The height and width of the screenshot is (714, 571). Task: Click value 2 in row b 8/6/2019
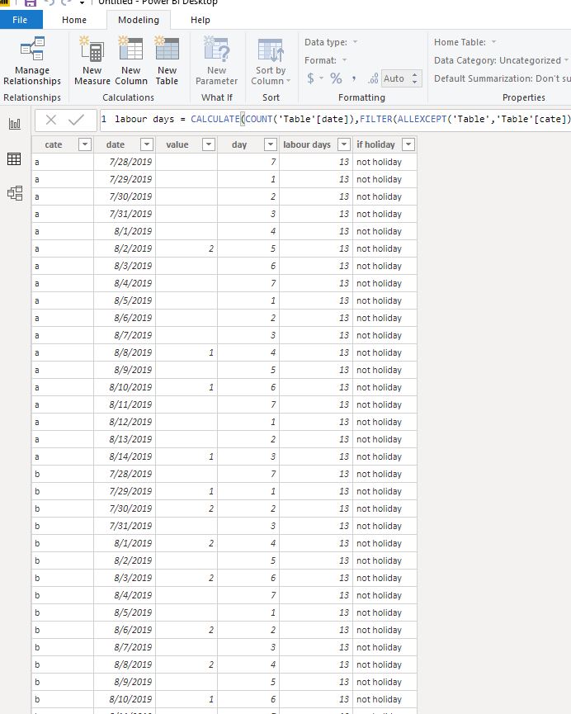pos(186,630)
